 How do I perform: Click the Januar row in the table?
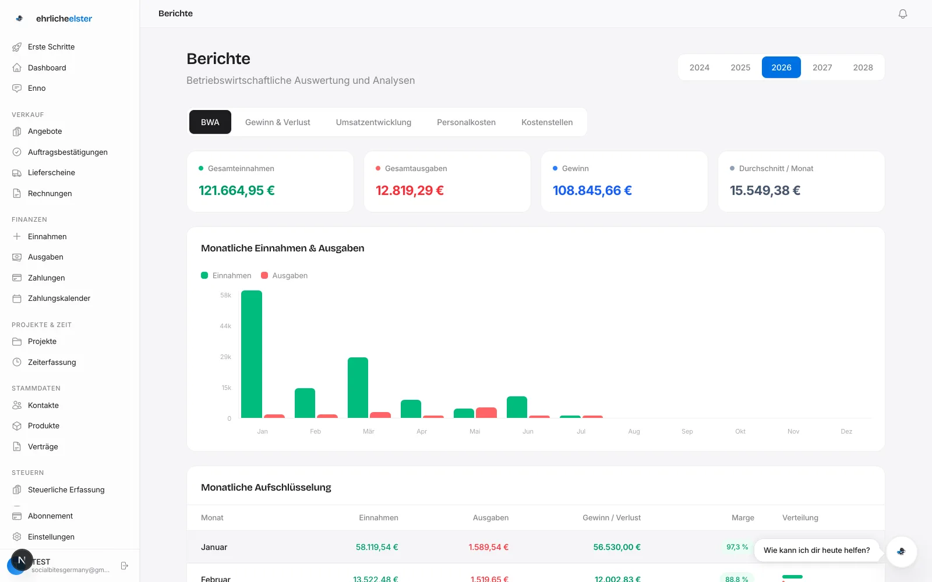point(536,547)
